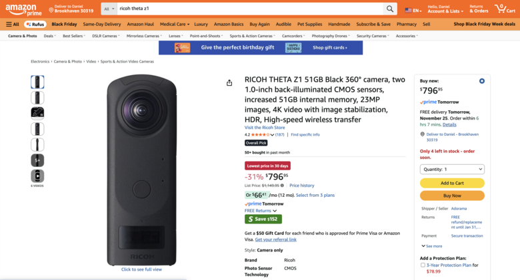Open the All hamburger menu
The height and width of the screenshot is (280, 520).
click(x=13, y=24)
